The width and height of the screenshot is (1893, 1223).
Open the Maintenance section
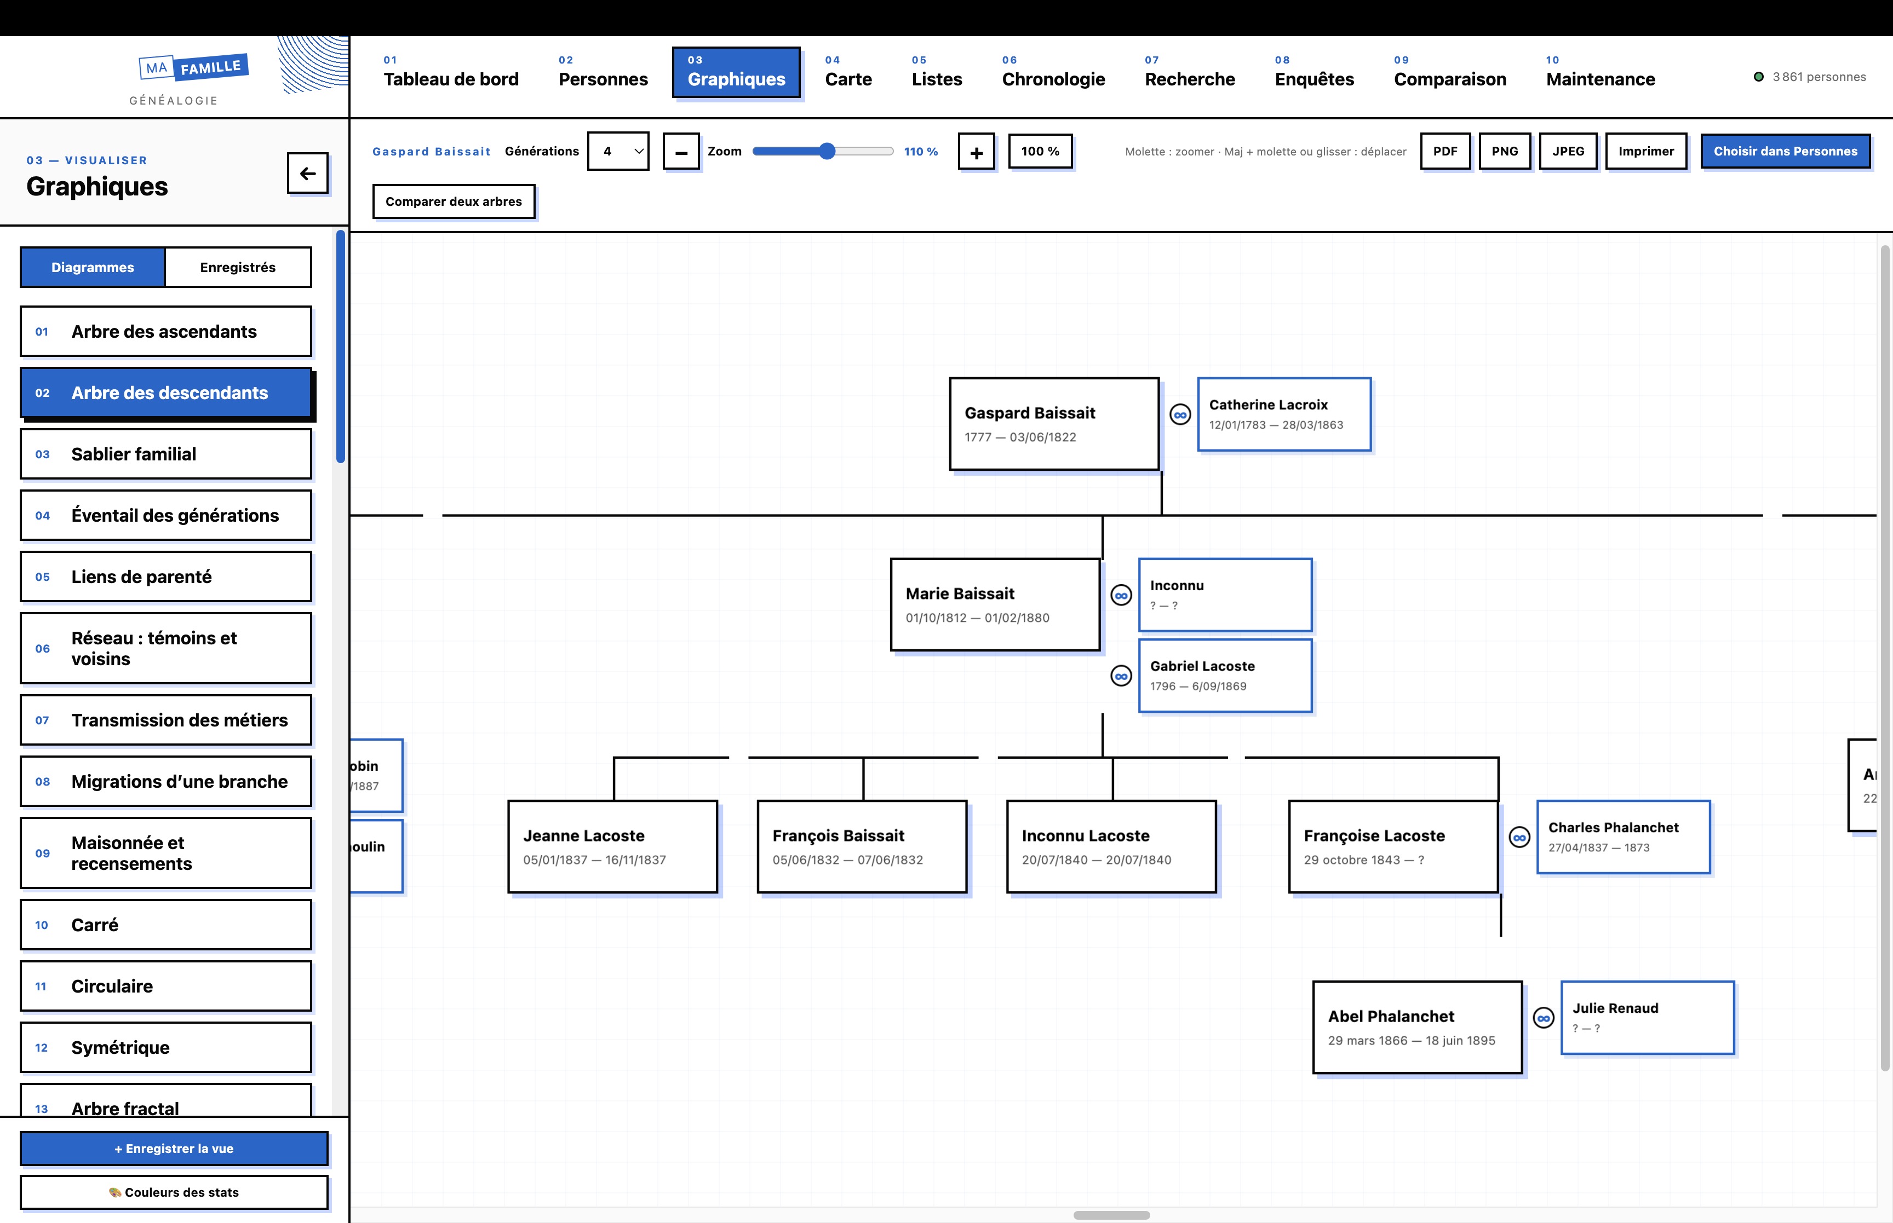point(1600,72)
